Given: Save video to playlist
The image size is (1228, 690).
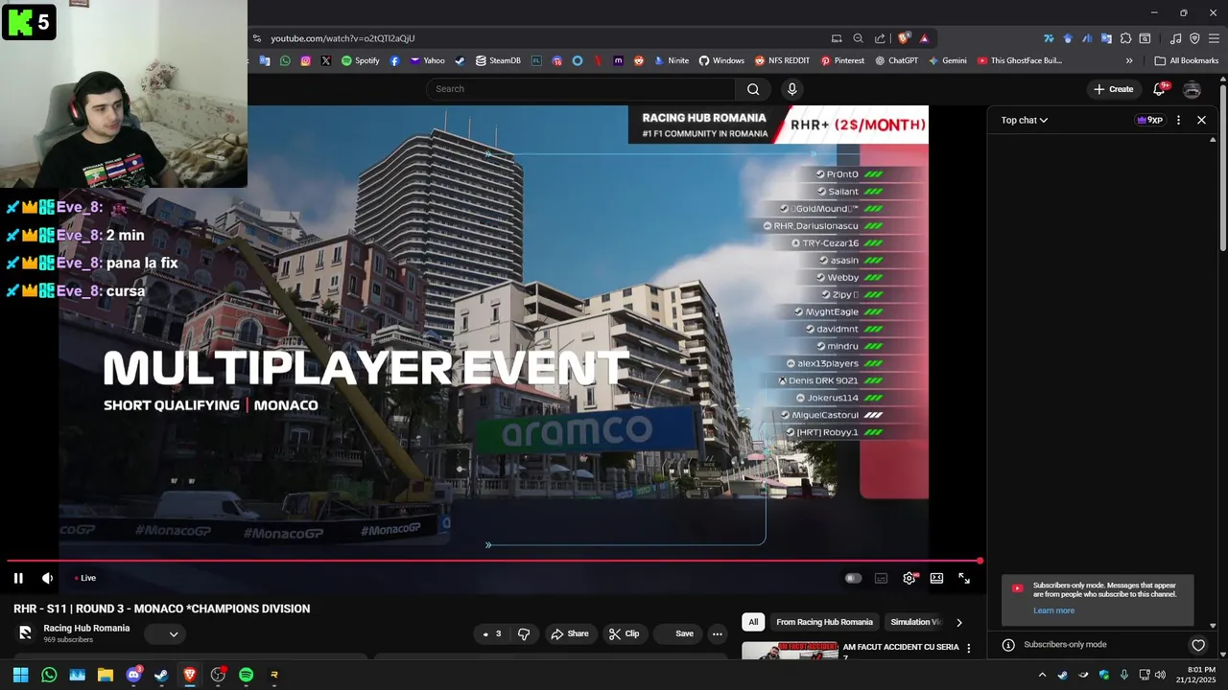Looking at the screenshot, I should (x=677, y=633).
